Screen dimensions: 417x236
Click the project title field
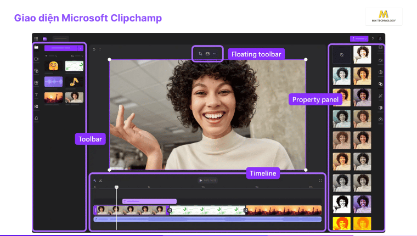click(x=61, y=38)
